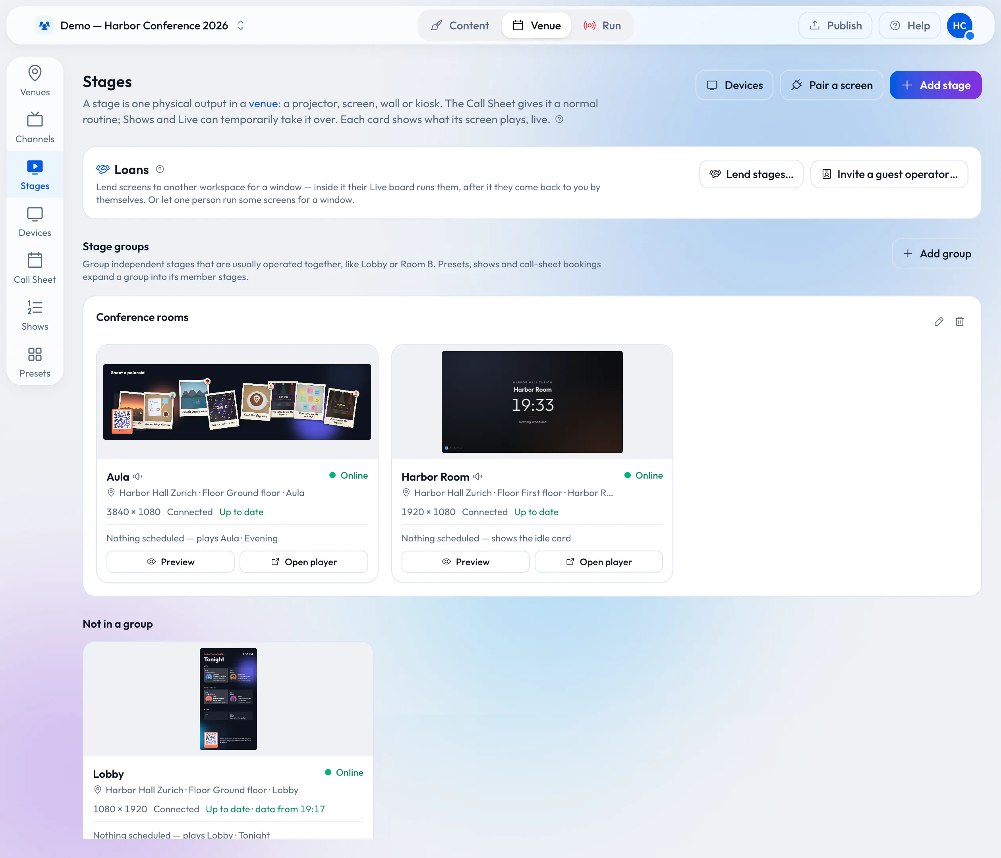
Task: Open player for Harbor Room
Action: 599,562
